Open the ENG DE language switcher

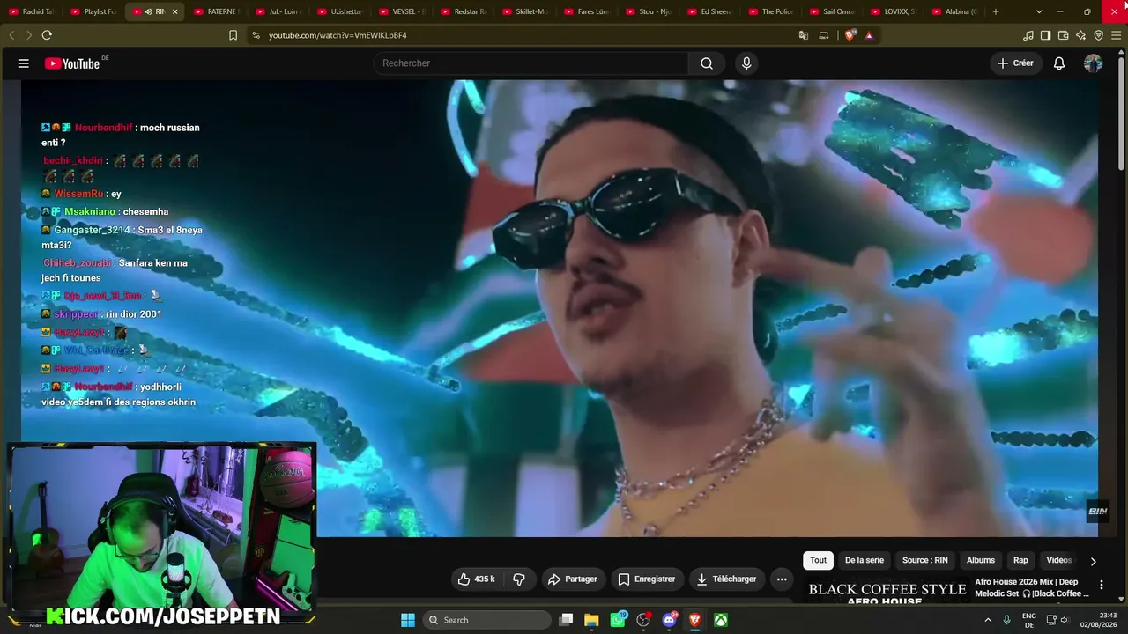coord(1029,620)
